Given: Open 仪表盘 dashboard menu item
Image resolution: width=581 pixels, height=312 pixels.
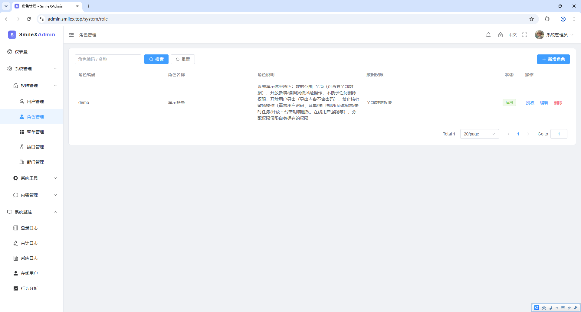Looking at the screenshot, I should click(32, 52).
